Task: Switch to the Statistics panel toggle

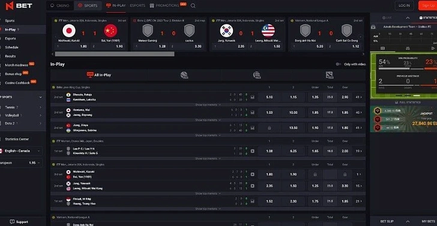Action: pyautogui.click(x=428, y=17)
